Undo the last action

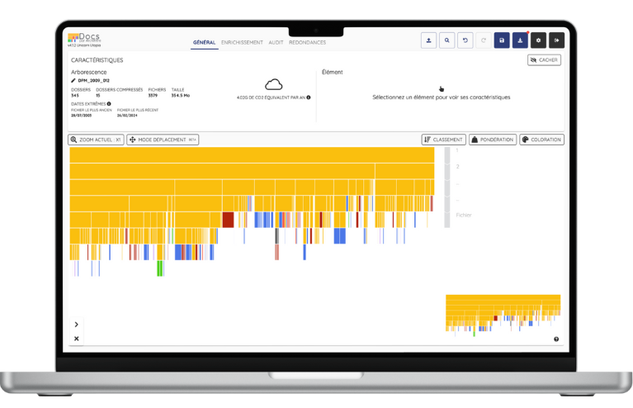pyautogui.click(x=465, y=40)
